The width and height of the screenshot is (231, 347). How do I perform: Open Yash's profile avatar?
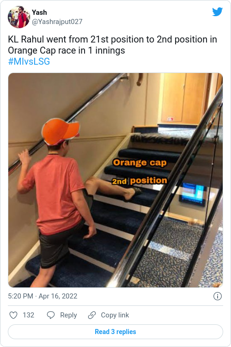[19, 17]
